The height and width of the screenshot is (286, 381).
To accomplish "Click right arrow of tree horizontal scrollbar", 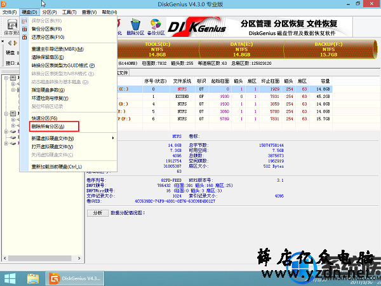I will click(79, 258).
